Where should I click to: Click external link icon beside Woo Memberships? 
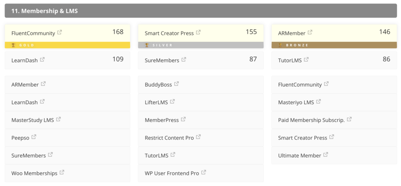click(x=62, y=172)
